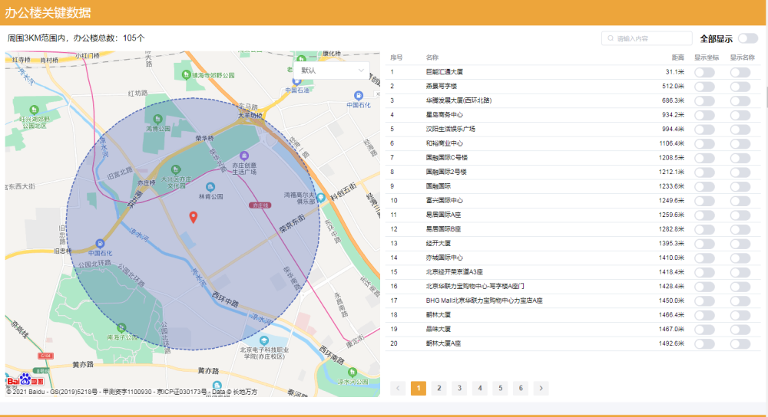Click the 鸿禧高尔夫俱乐部 map icon

click(x=321, y=198)
